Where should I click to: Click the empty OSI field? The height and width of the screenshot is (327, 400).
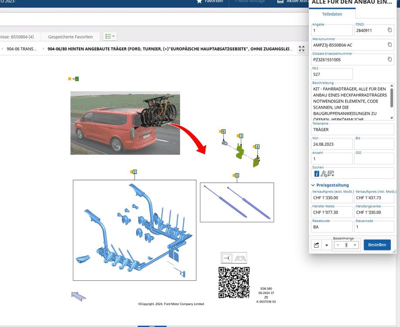374,159
